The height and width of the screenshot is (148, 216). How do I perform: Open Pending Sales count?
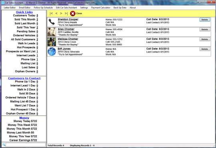37,32
